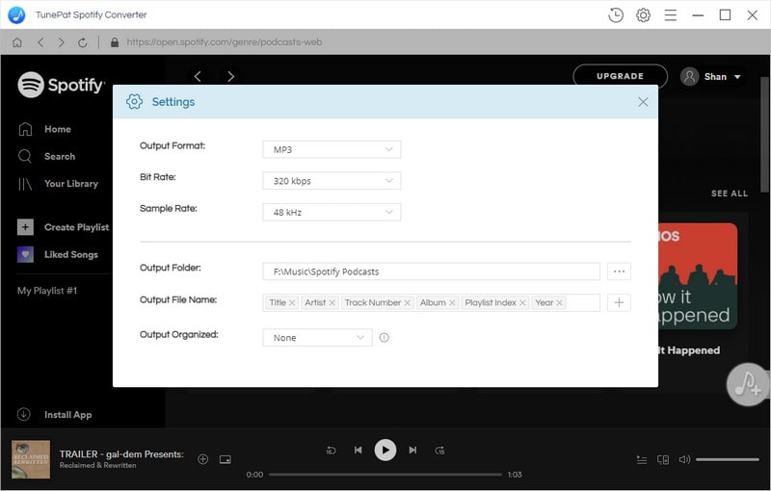Open the play queue icon
This screenshot has width=771, height=491.
642,459
